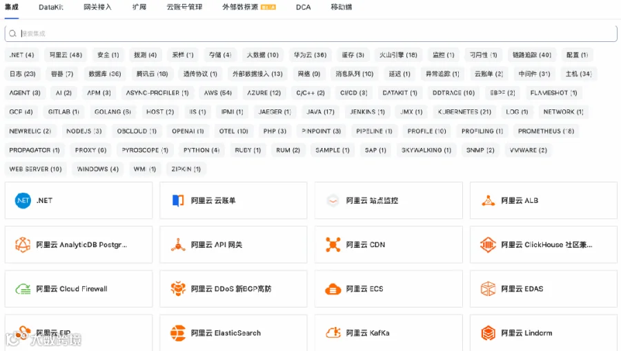Click the 阿里云 DDoS 新BGP高防 icon
The width and height of the screenshot is (621, 351).
pyautogui.click(x=178, y=288)
